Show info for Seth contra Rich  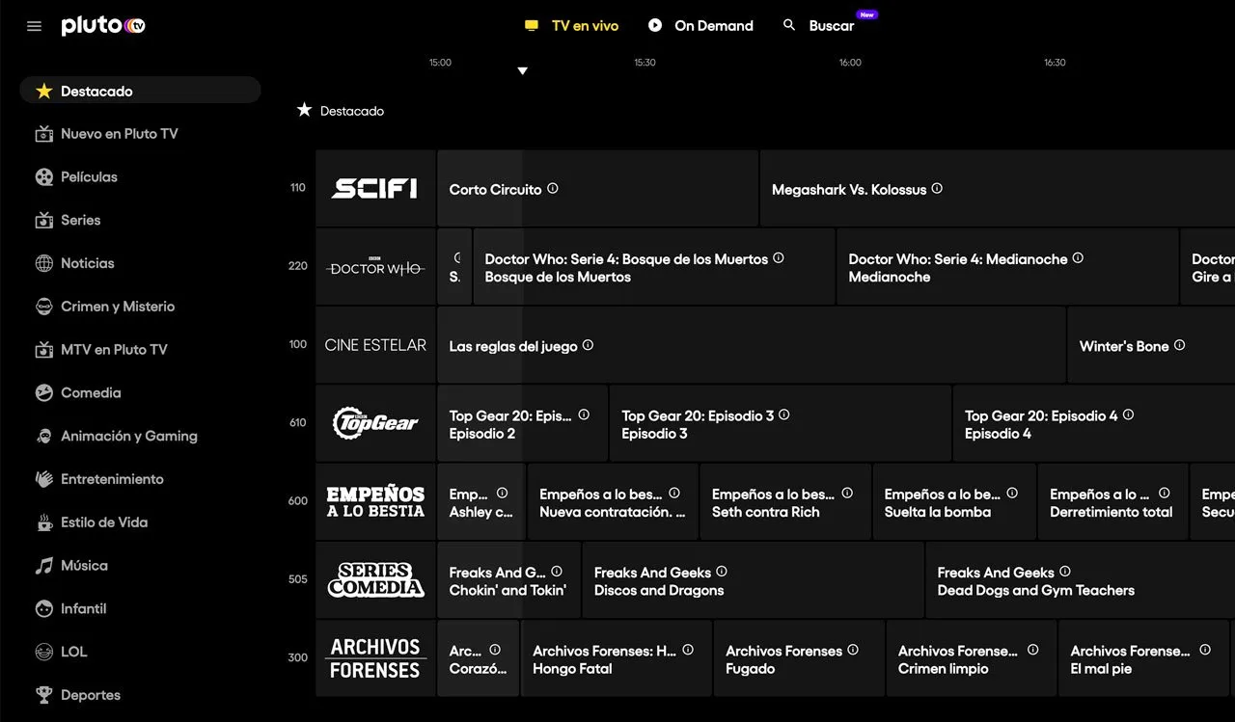coord(847,493)
